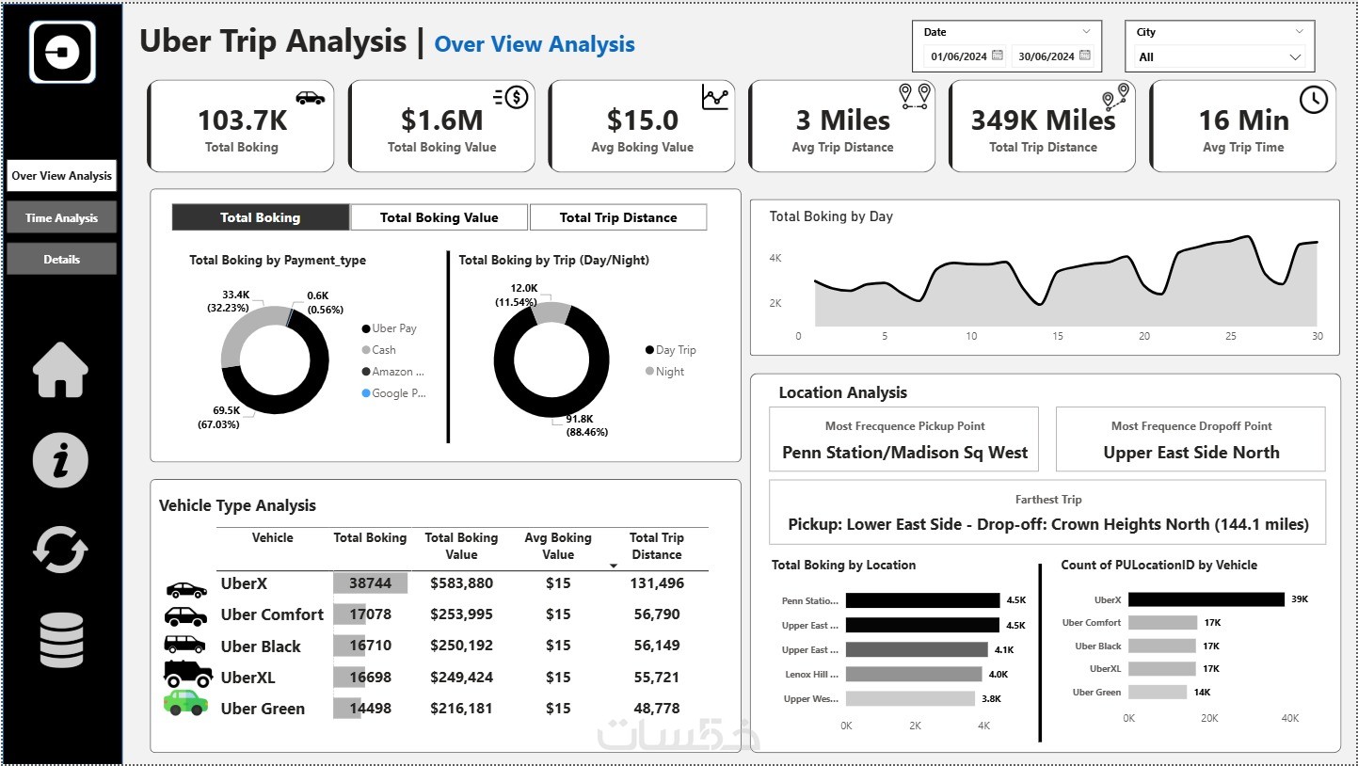Image resolution: width=1358 pixels, height=766 pixels.
Task: Click the Penn Statio... bar in location chart
Action: coord(922,600)
